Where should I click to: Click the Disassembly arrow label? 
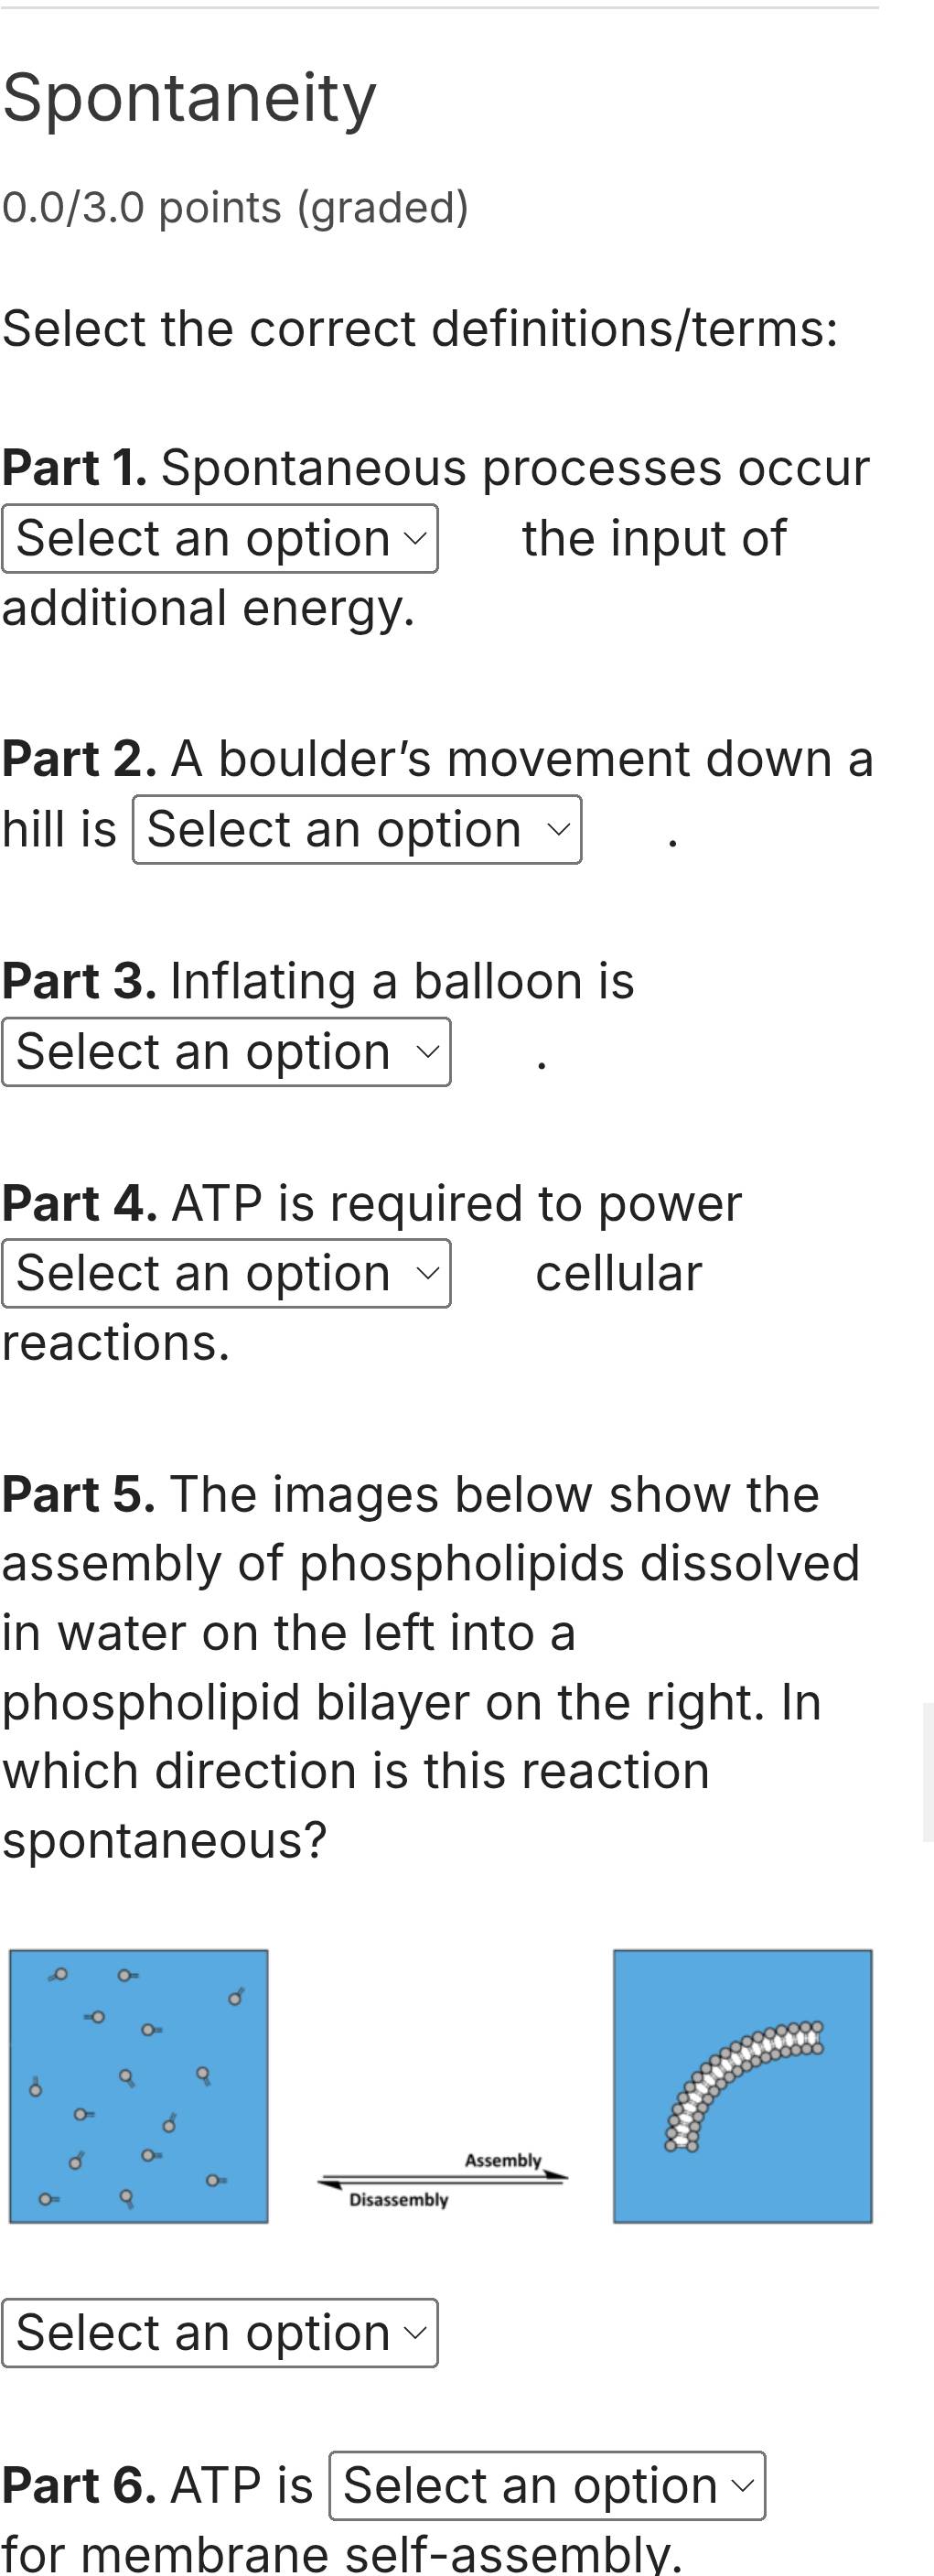coord(398,2199)
